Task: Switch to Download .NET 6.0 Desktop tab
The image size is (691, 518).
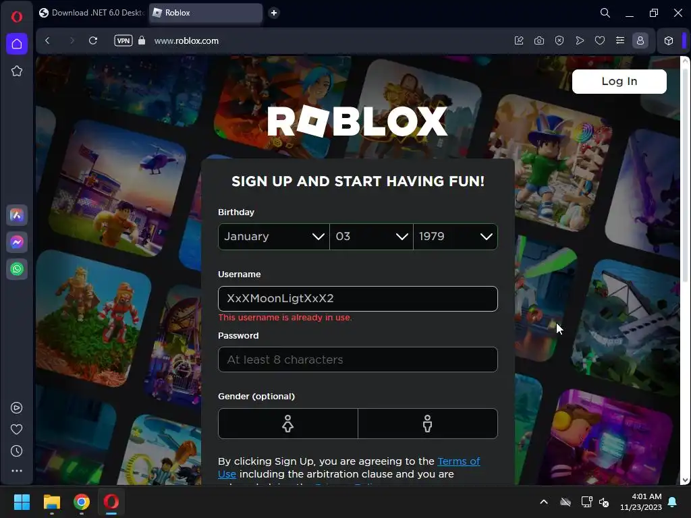Action: (92, 13)
